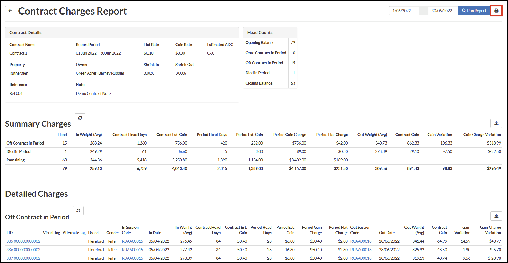508x263 pixels.
Task: Download the Off Contract in Period table
Action: pyautogui.click(x=496, y=216)
